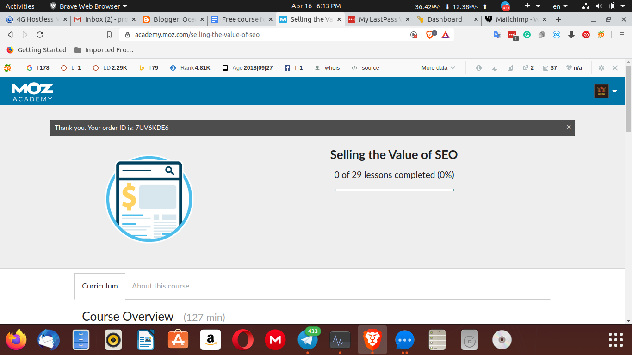View page source from SEOquake bar

(366, 68)
